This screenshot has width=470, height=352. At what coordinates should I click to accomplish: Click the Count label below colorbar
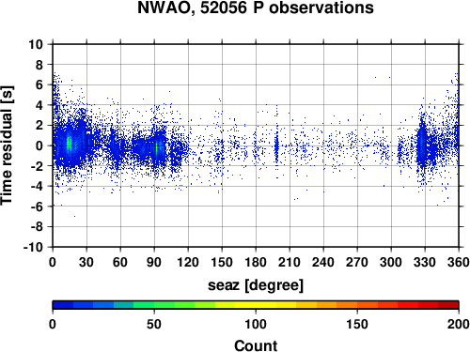[256, 345]
